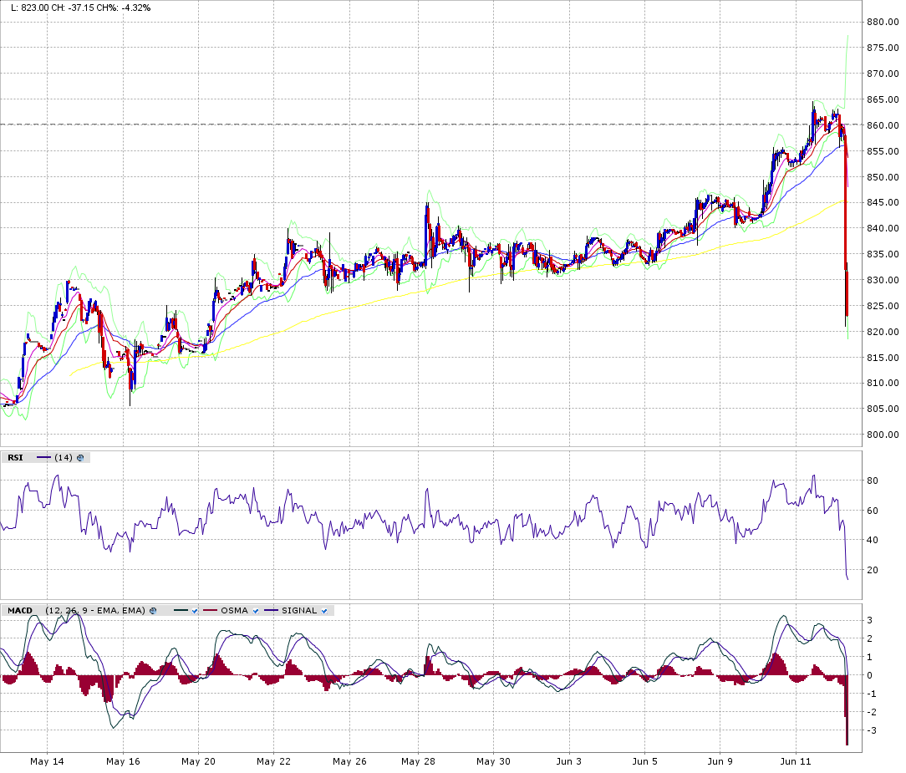
Task: Click the Jun 9 date label
Action: [x=720, y=761]
